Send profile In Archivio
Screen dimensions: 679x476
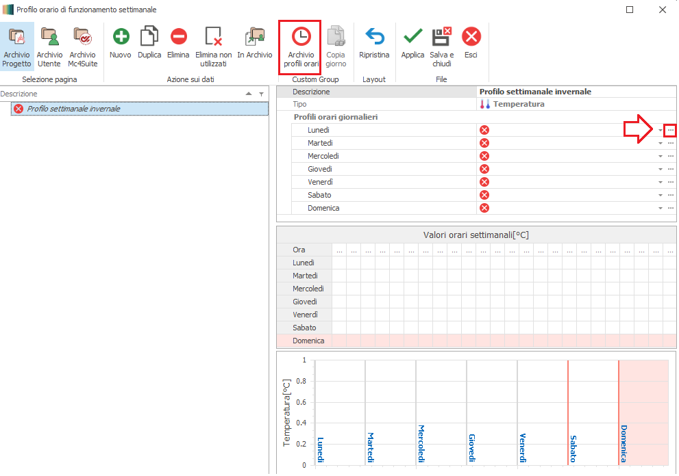pos(255,44)
